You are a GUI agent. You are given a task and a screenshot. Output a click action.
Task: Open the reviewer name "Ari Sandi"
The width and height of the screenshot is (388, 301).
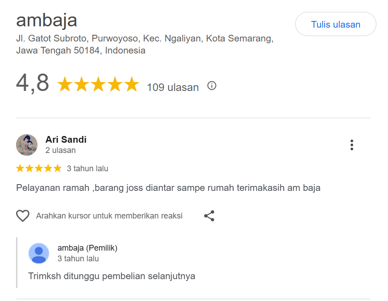point(66,140)
